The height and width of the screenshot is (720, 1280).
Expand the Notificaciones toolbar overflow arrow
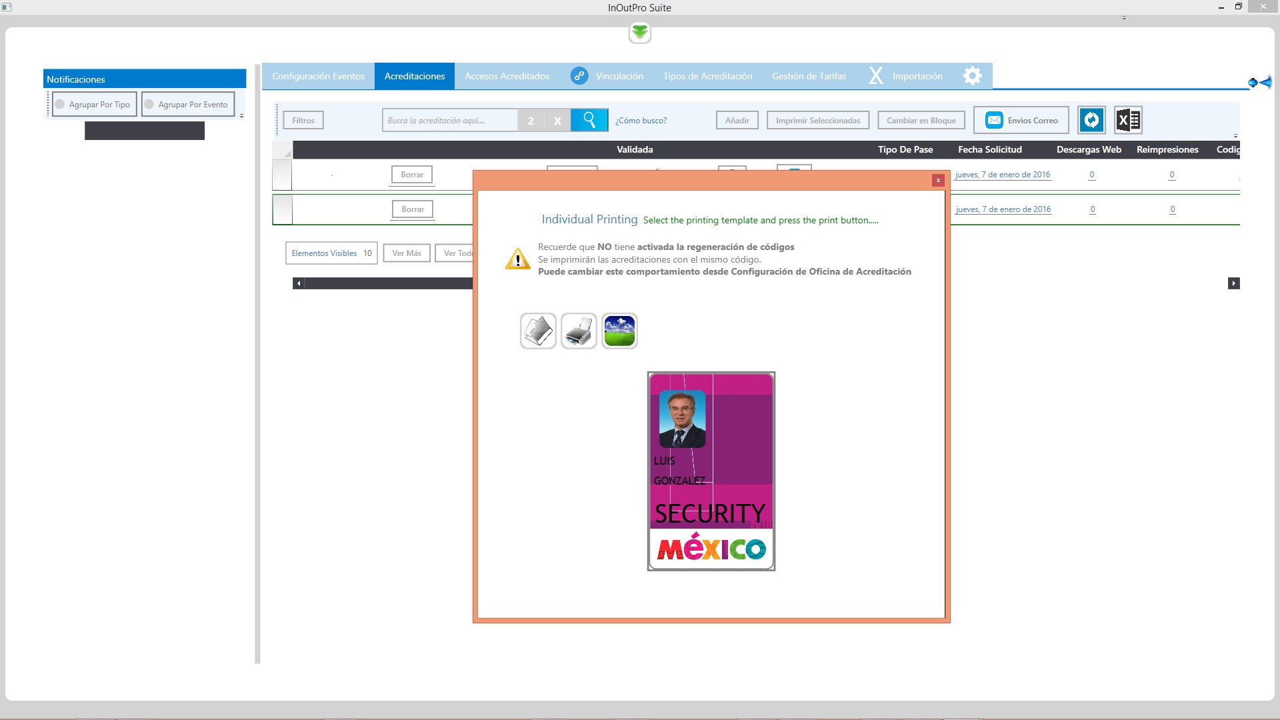[242, 116]
